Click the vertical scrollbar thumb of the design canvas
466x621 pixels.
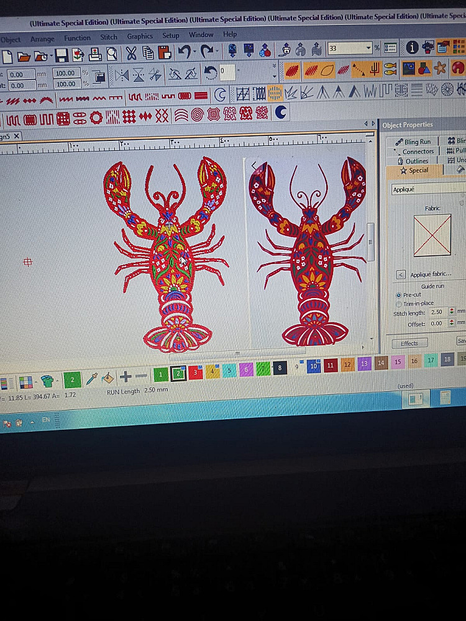(x=370, y=242)
